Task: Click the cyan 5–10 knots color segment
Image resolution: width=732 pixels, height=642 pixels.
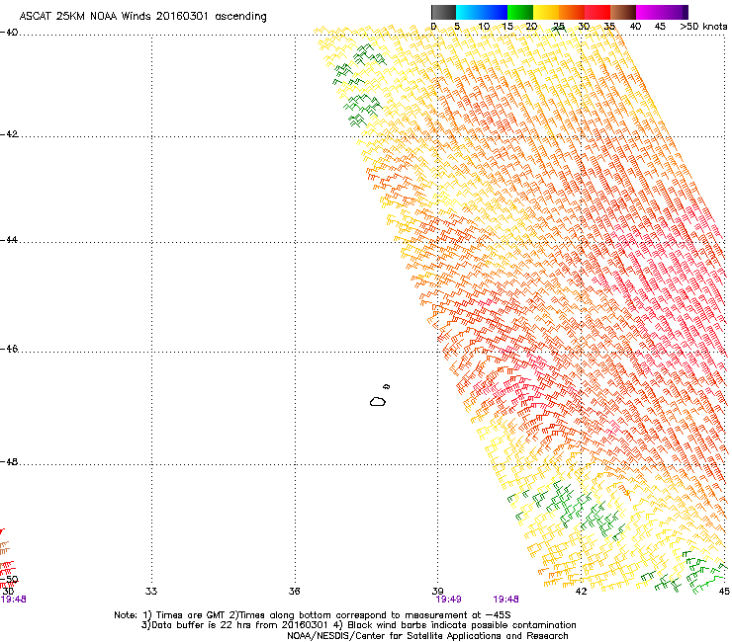Action: [469, 12]
